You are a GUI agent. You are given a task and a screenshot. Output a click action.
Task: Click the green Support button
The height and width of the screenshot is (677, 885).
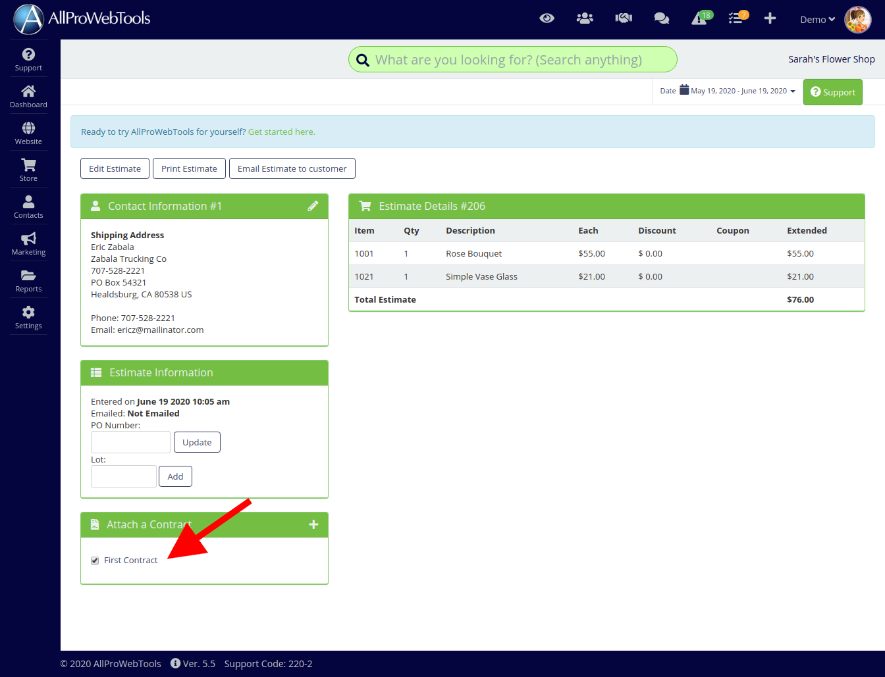833,92
